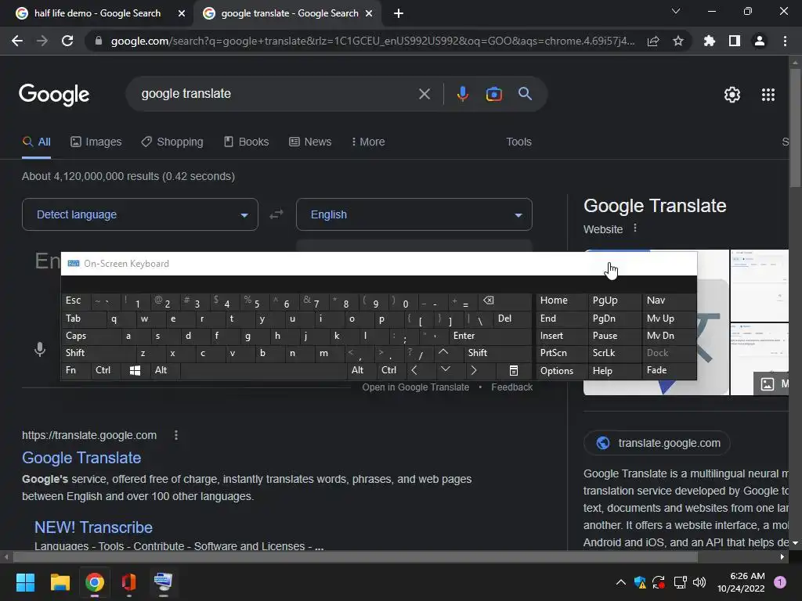Open more options beside Website label

(635, 229)
